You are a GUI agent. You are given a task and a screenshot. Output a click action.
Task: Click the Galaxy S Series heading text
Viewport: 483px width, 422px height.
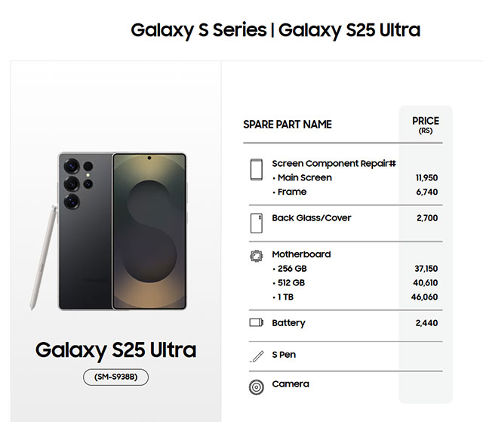pyautogui.click(x=198, y=30)
